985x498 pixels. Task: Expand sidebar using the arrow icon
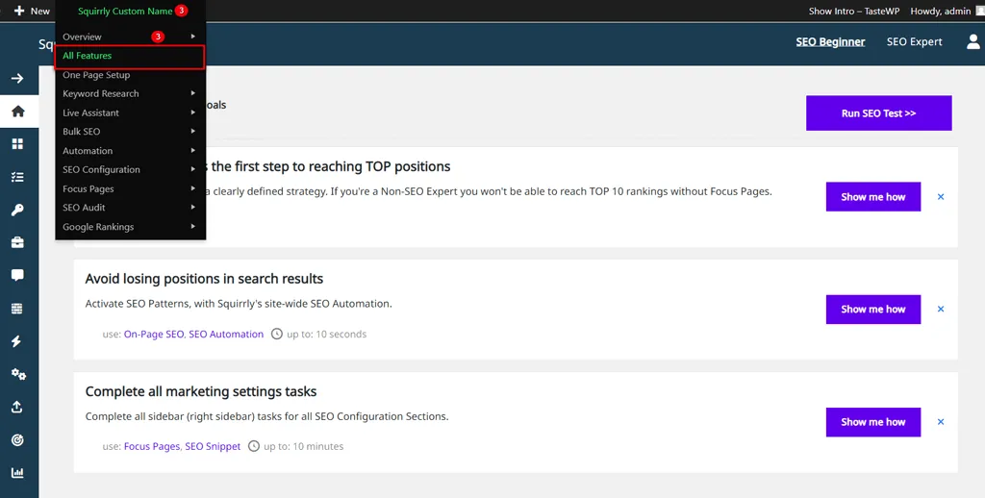17,79
